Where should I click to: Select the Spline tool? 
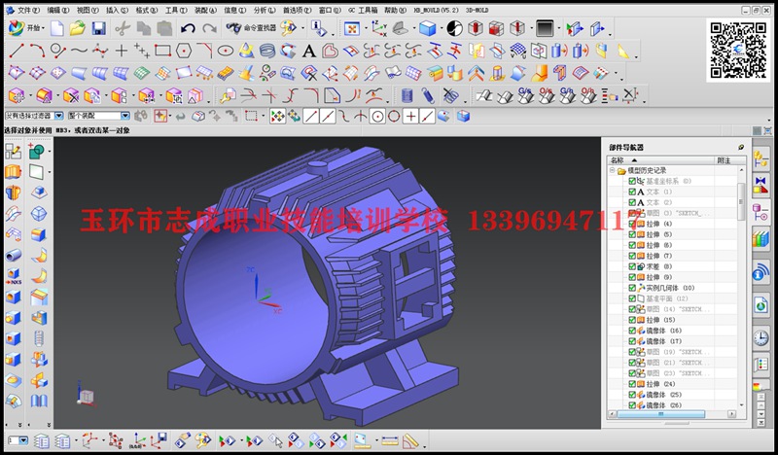79,51
